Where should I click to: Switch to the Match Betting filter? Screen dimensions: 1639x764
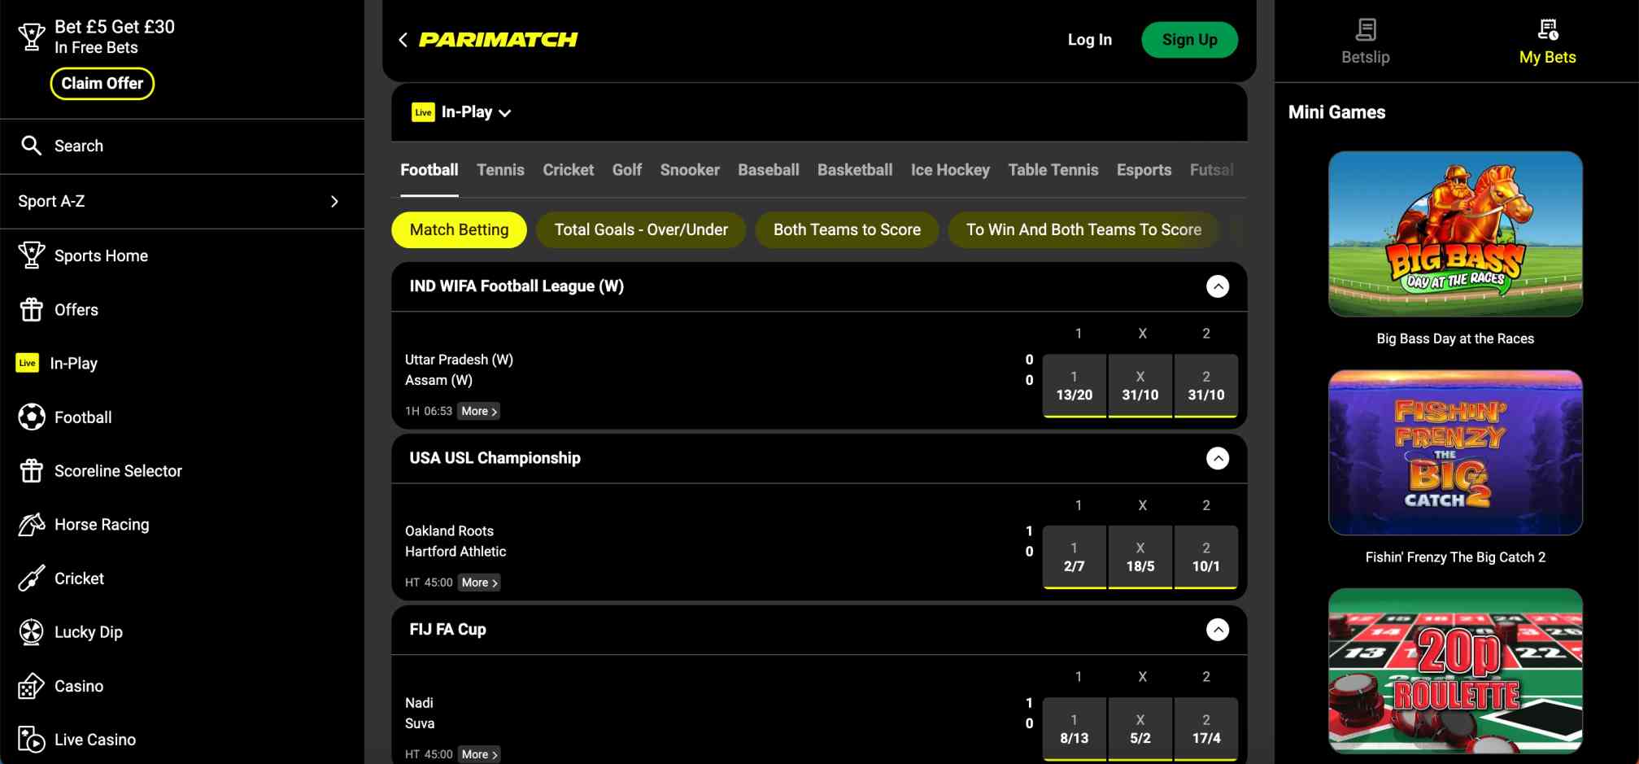[x=459, y=229]
